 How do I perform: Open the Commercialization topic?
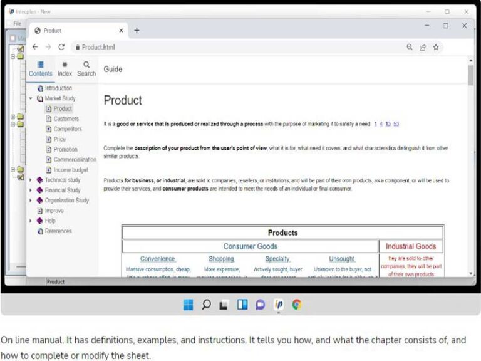(75, 160)
